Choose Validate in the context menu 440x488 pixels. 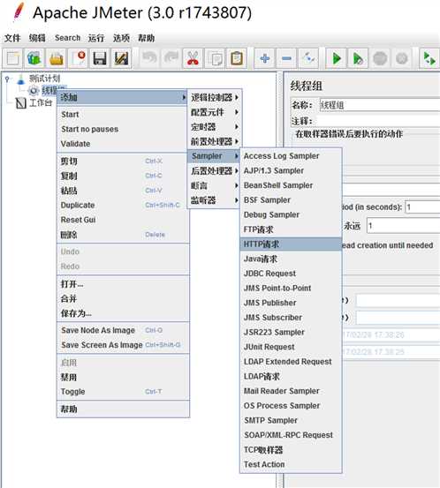coord(123,144)
